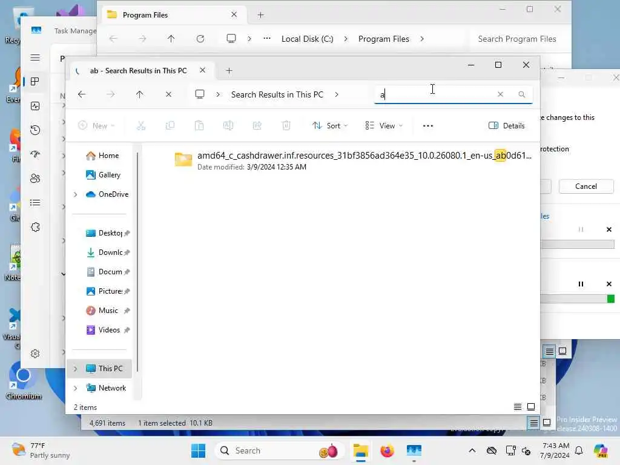Open the New dropdown
This screenshot has height=465, width=620.
96,126
